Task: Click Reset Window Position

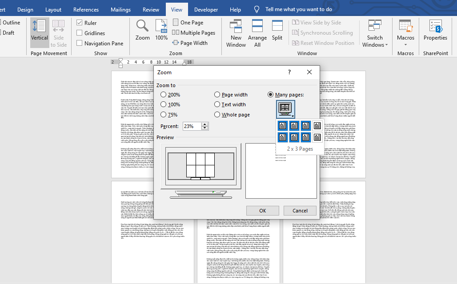Action: coord(323,43)
